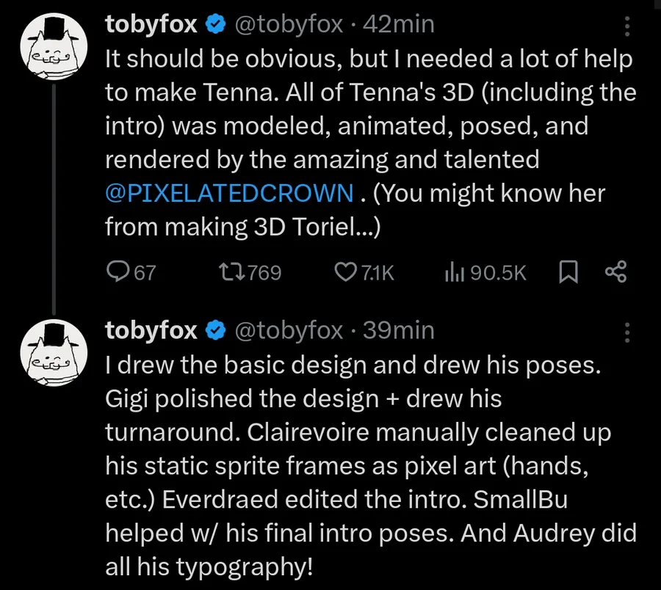Open tobyfox display name on first tweet
Screen dimensions: 661x590
(x=151, y=24)
